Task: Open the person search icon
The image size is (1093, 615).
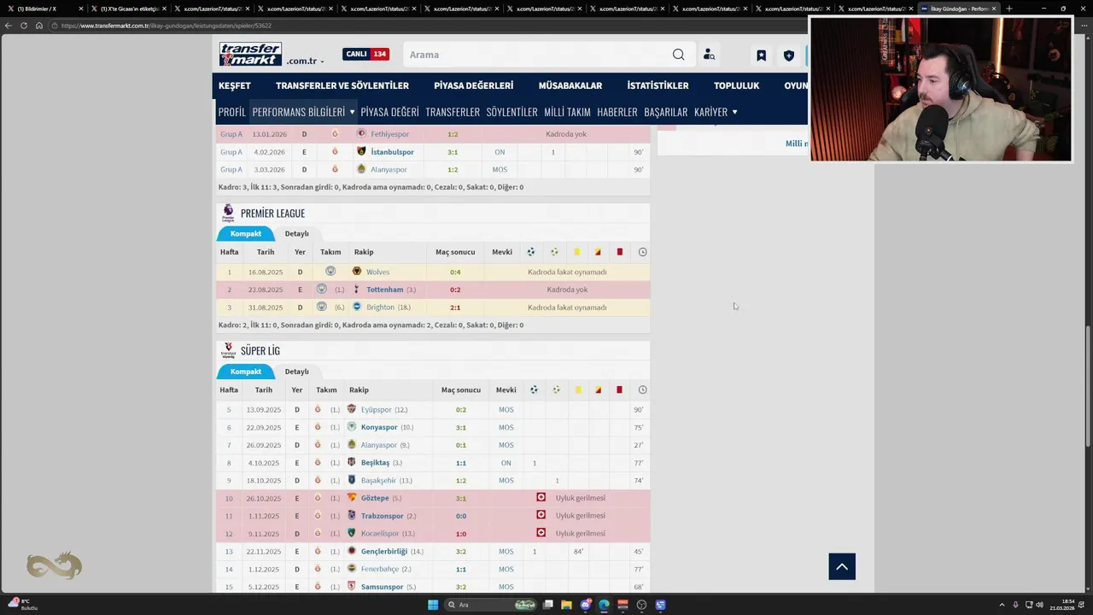Action: click(709, 55)
